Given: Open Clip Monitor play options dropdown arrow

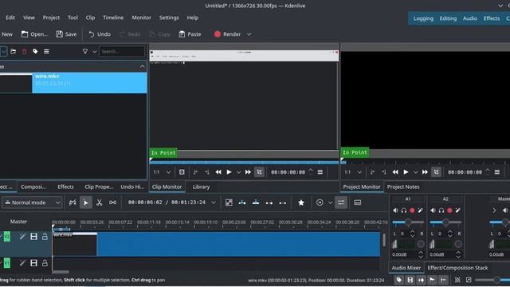Looking at the screenshot, I should (239, 172).
